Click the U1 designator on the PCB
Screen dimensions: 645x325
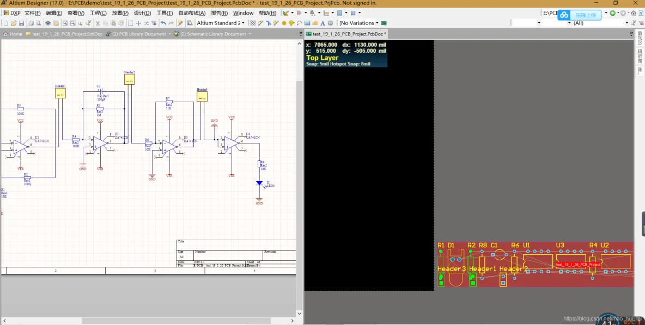click(x=527, y=245)
